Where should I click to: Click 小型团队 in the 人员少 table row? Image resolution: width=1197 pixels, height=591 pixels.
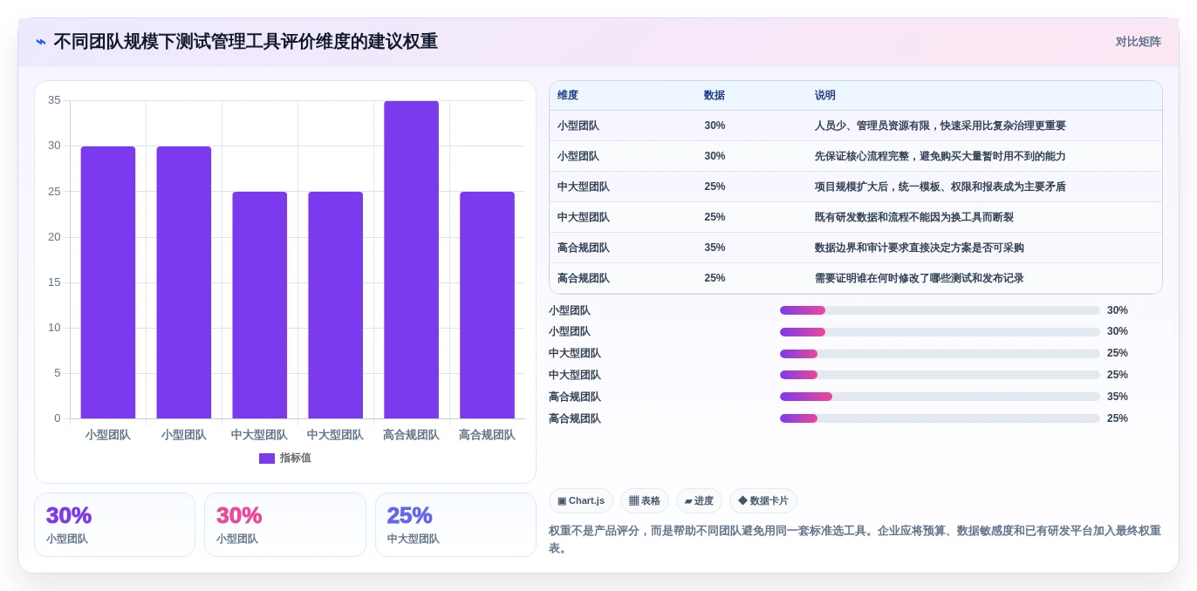coord(578,126)
